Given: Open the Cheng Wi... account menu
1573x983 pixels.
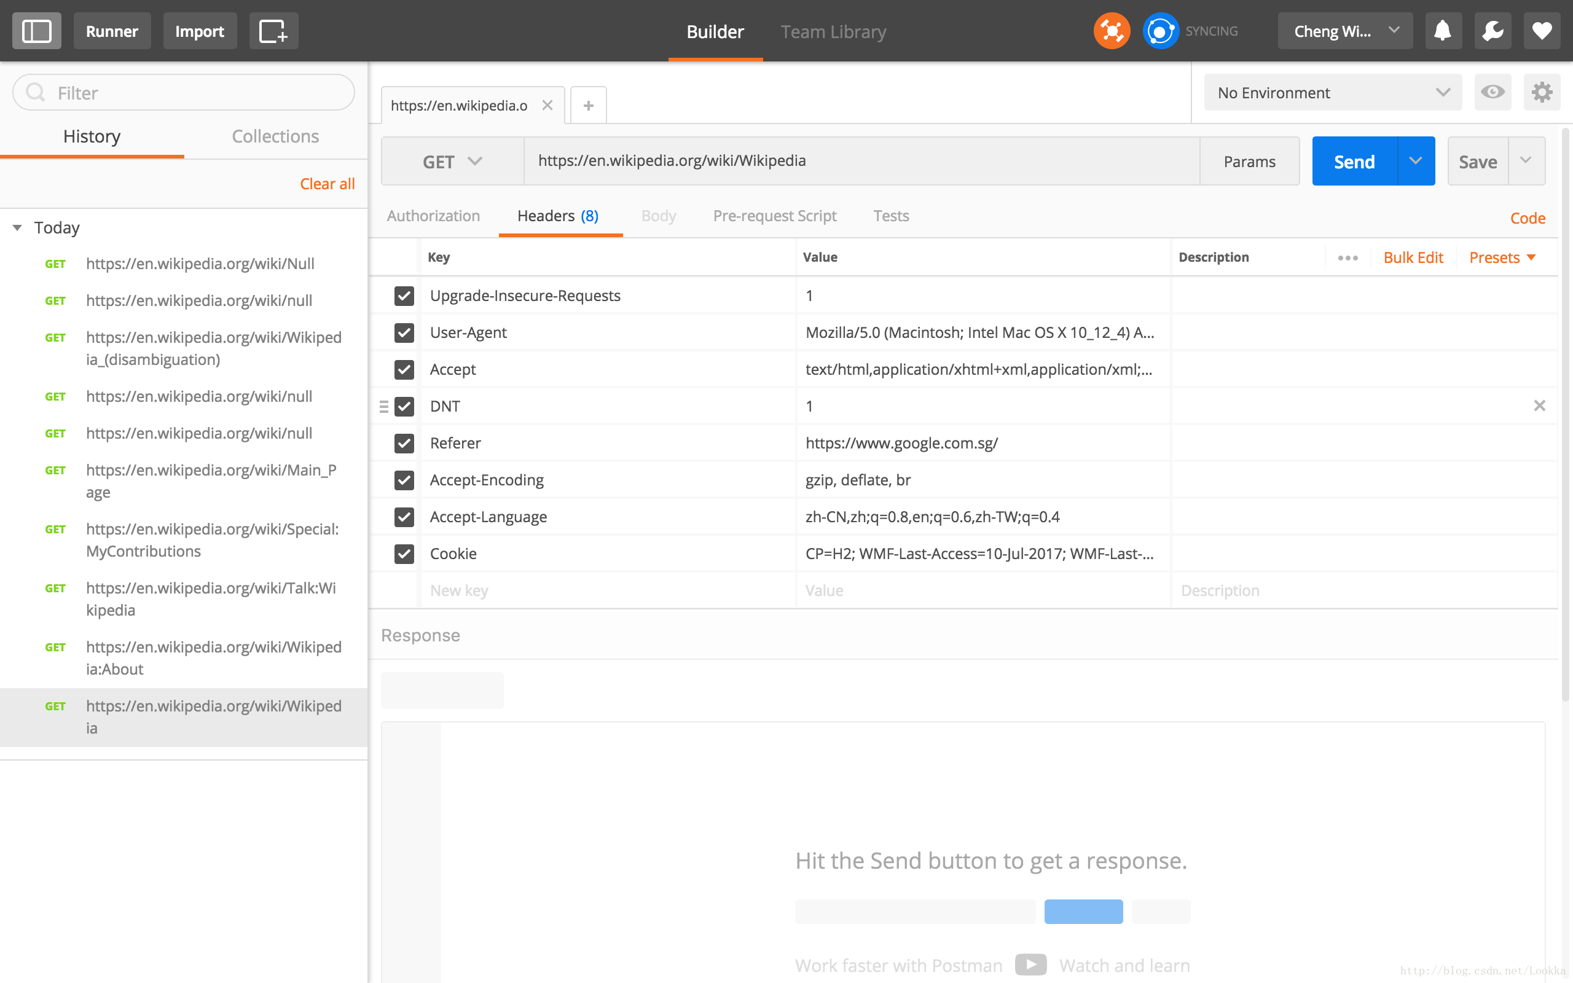Looking at the screenshot, I should [x=1345, y=31].
